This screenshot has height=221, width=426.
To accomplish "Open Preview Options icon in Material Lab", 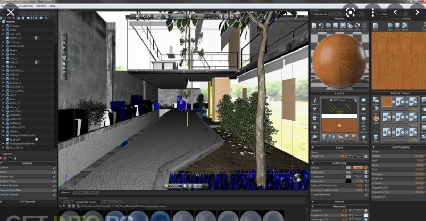I will (343, 27).
